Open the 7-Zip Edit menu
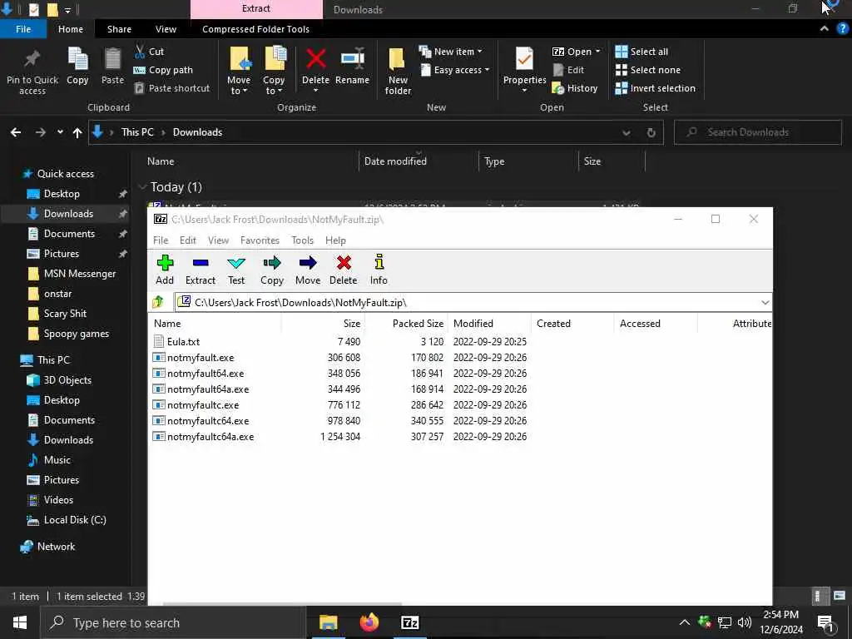Screen dimensions: 852x639 (188, 240)
